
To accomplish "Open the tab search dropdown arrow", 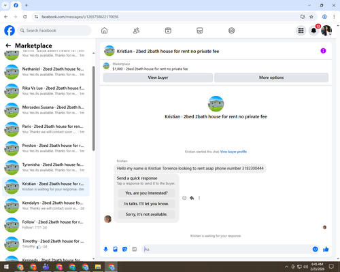I will coord(5,5).
